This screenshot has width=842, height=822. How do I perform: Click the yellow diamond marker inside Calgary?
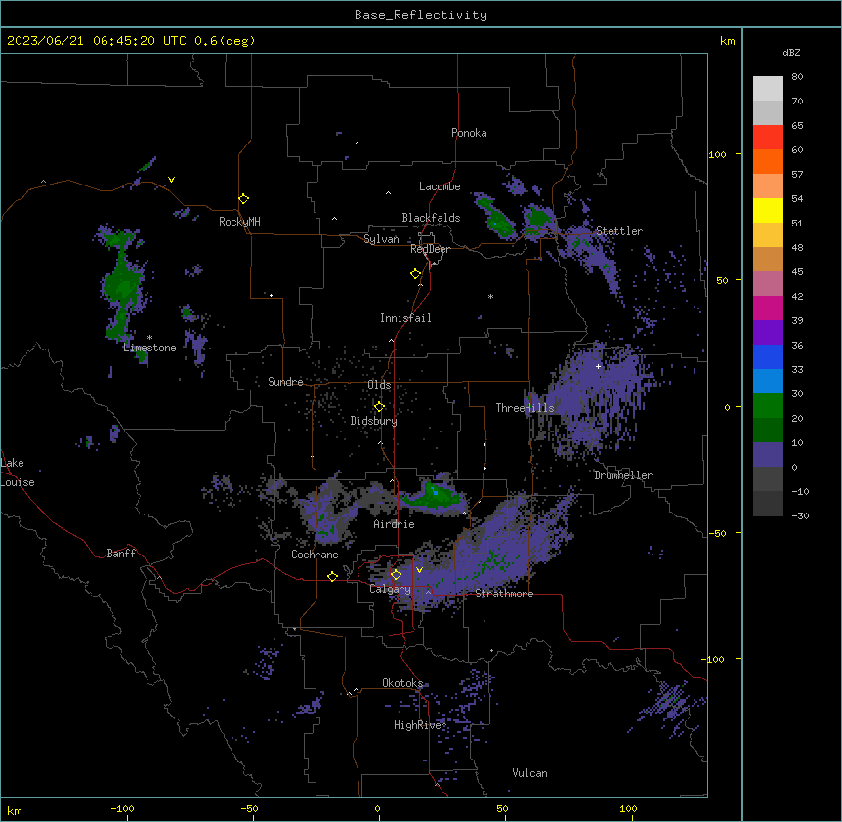tap(396, 575)
